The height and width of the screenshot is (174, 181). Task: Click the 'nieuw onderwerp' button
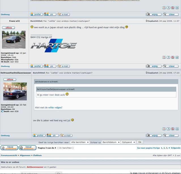pyautogui.click(x=9, y=148)
